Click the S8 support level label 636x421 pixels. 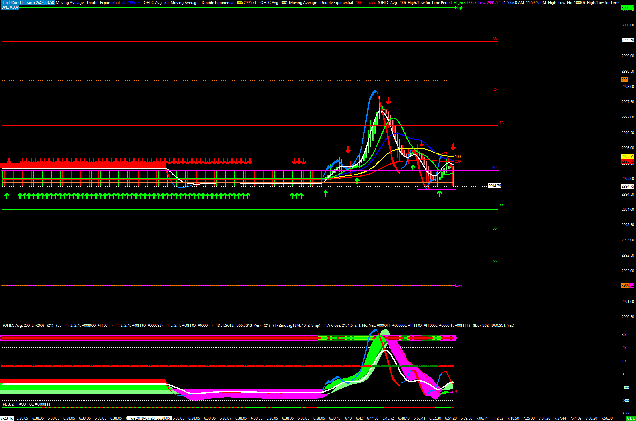[494, 261]
